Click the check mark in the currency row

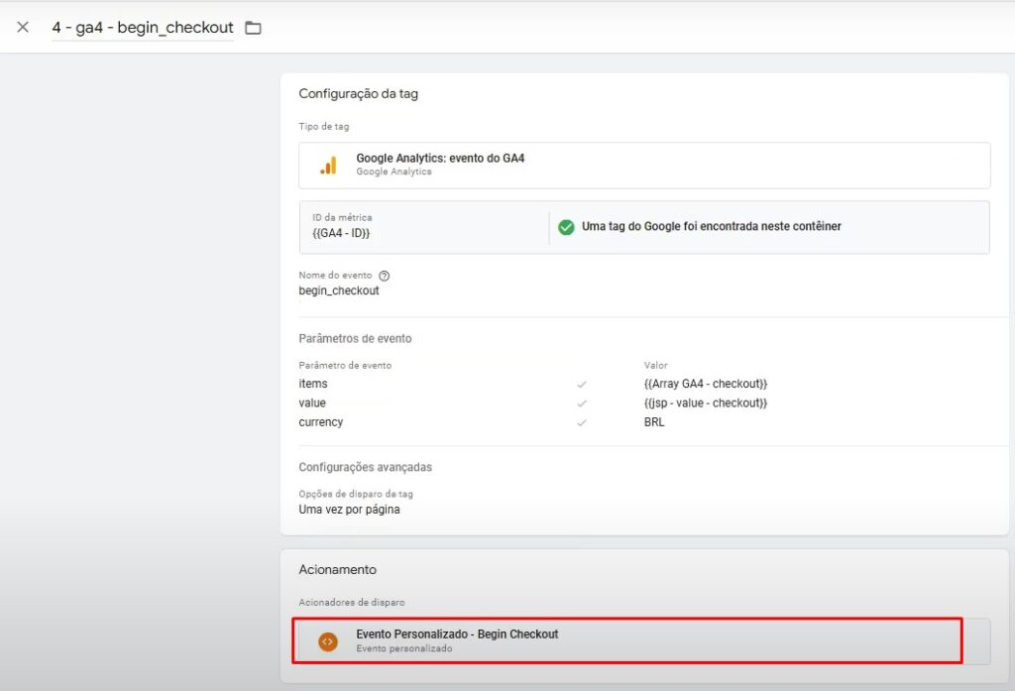[x=581, y=423]
